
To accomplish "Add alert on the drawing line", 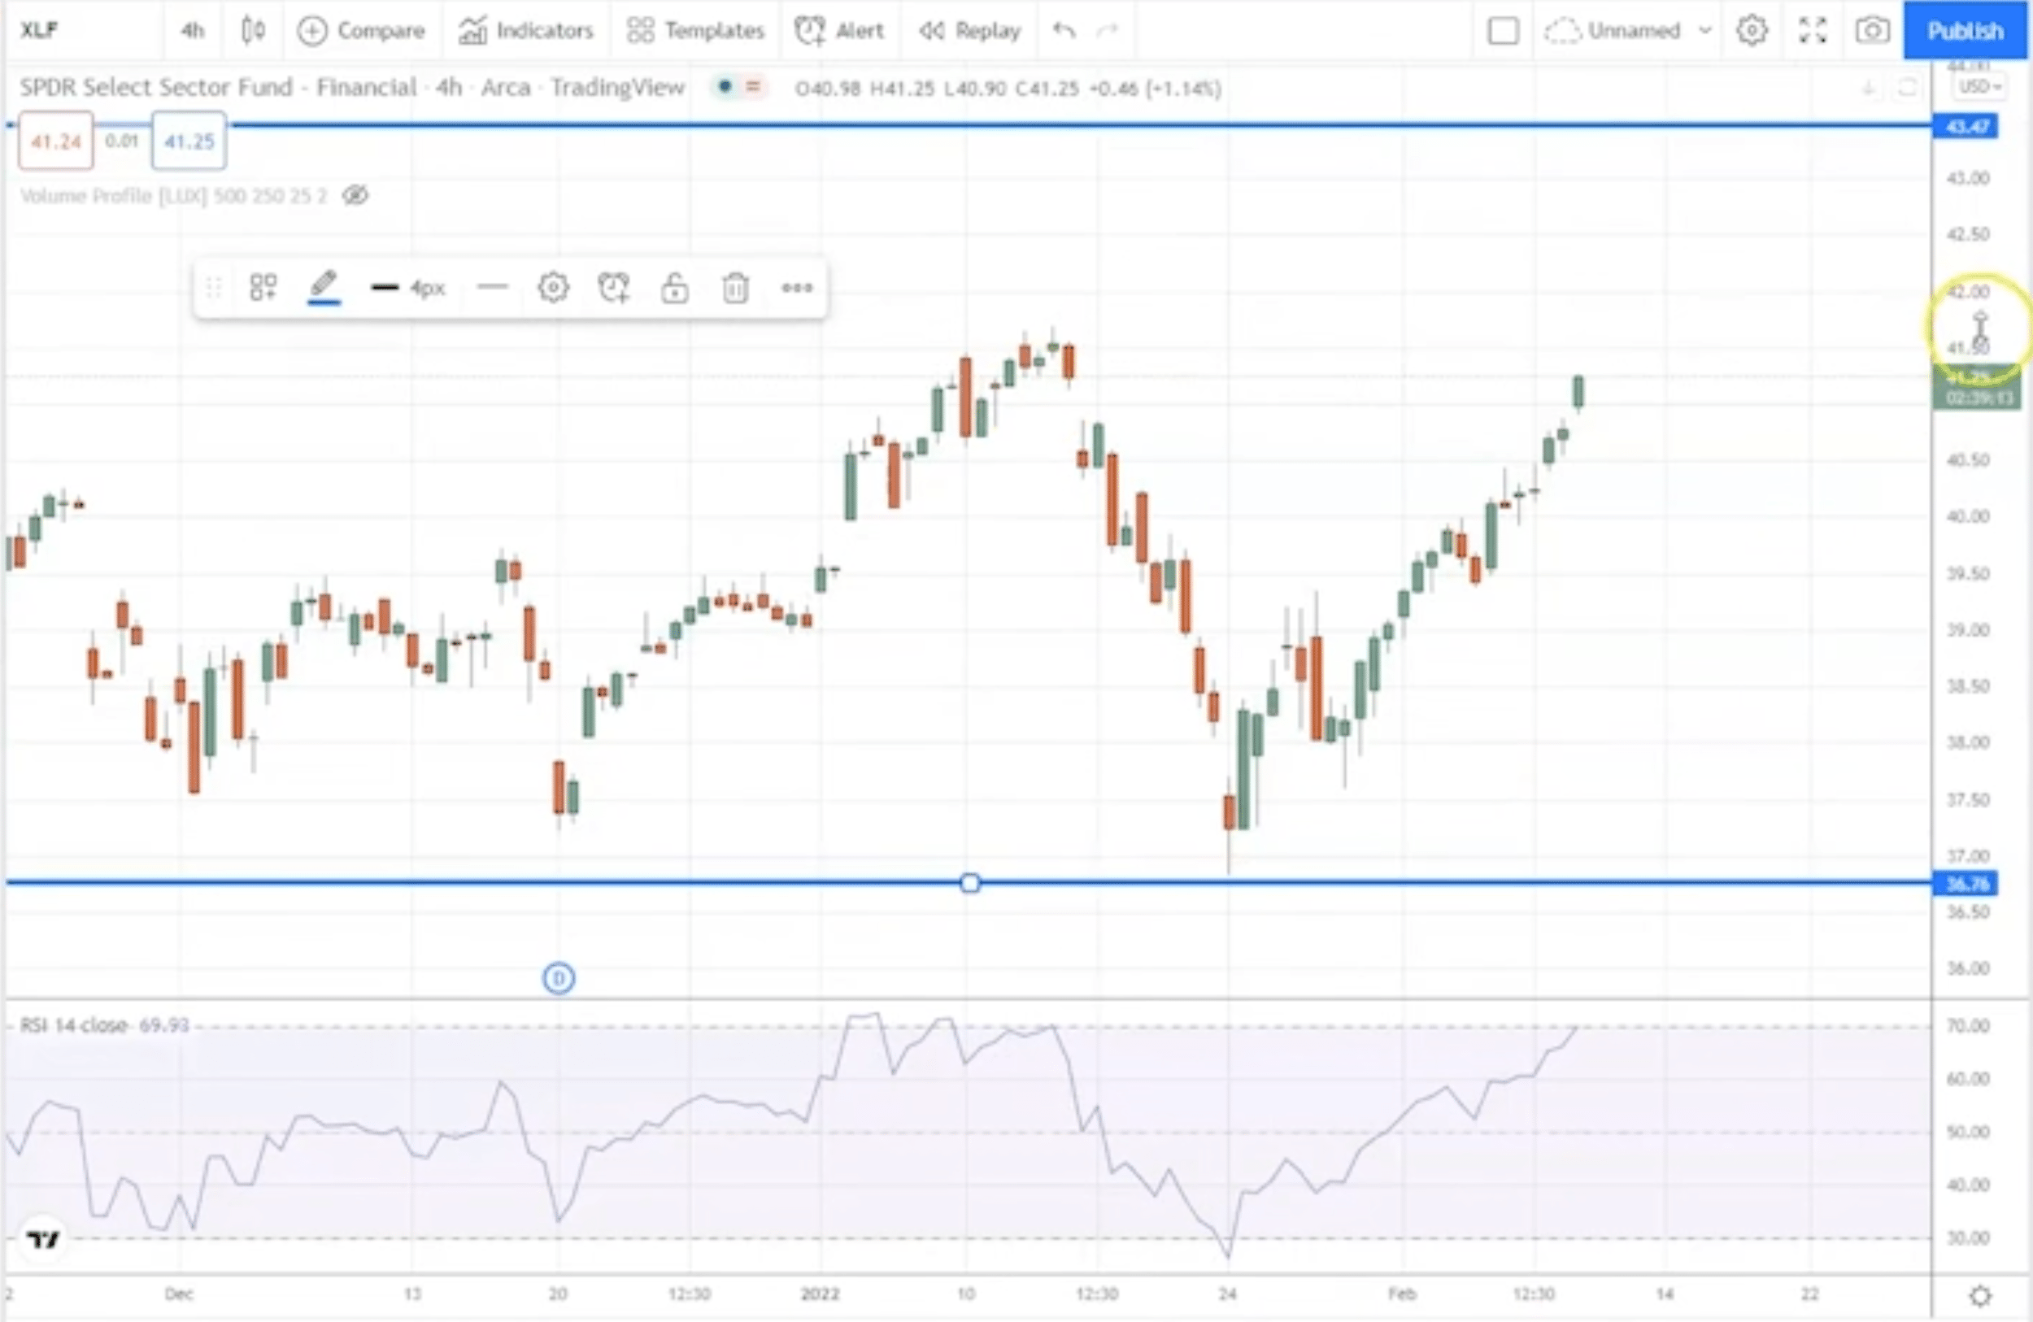I will point(614,288).
